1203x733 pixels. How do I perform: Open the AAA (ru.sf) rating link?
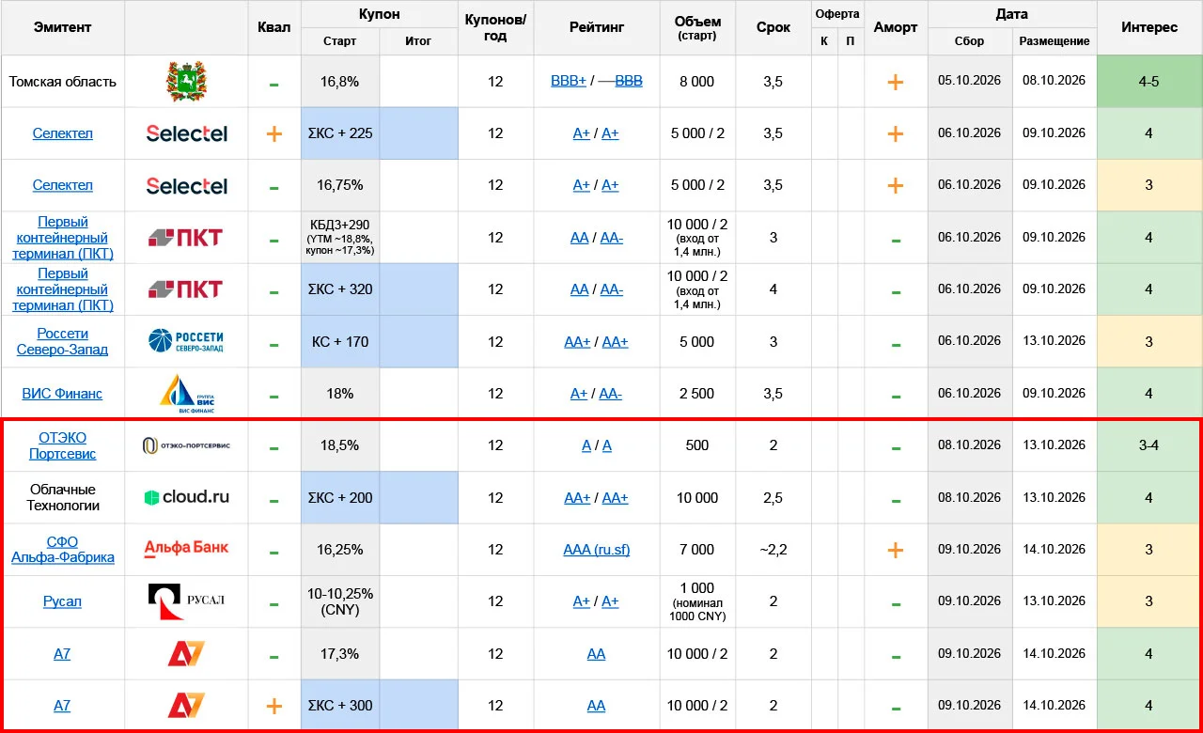(x=597, y=550)
